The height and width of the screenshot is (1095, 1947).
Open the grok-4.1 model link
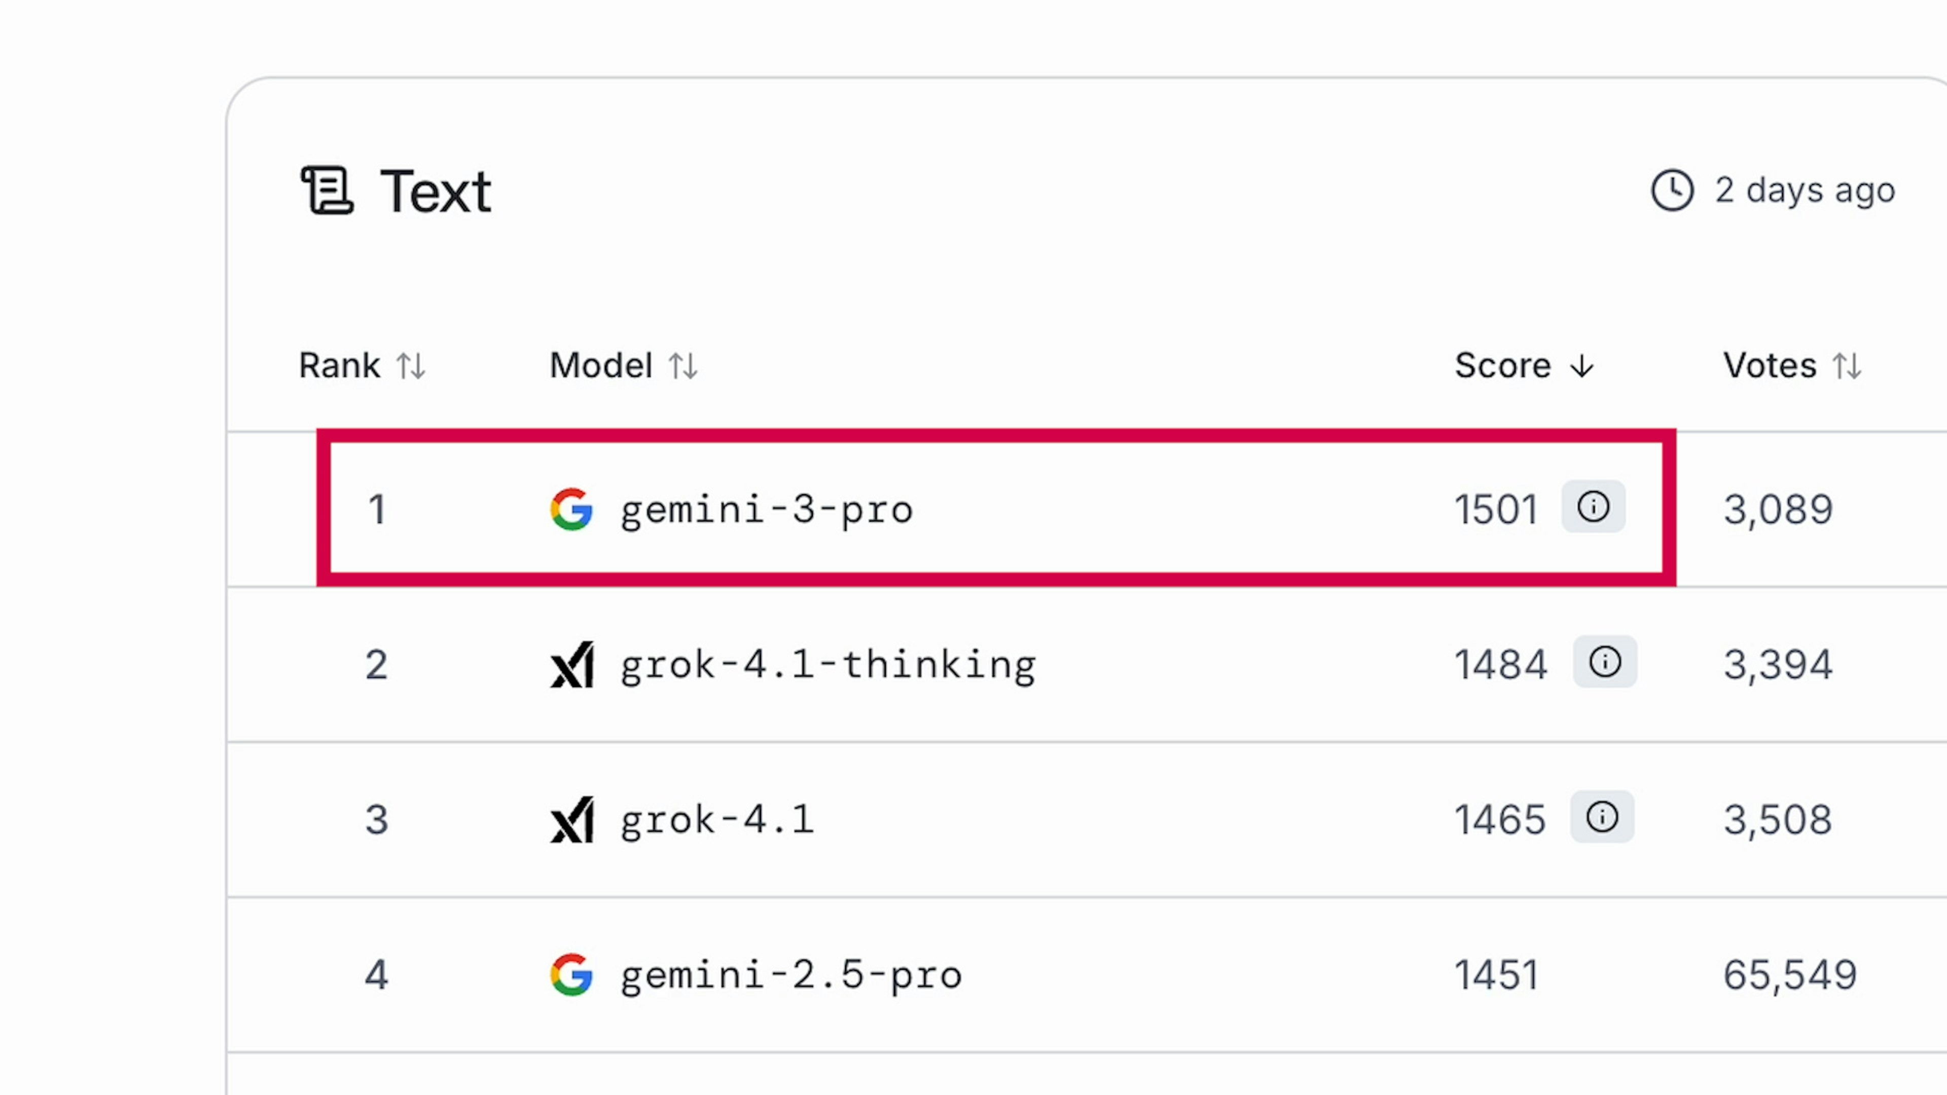(x=717, y=820)
